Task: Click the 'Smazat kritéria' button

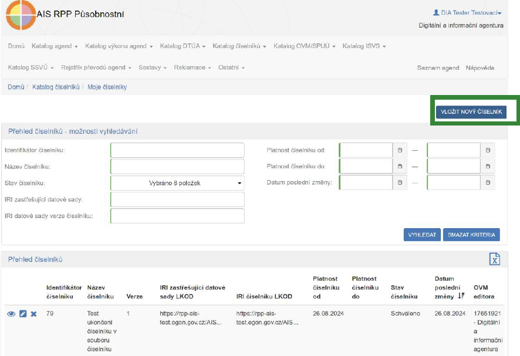Action: (x=471, y=235)
